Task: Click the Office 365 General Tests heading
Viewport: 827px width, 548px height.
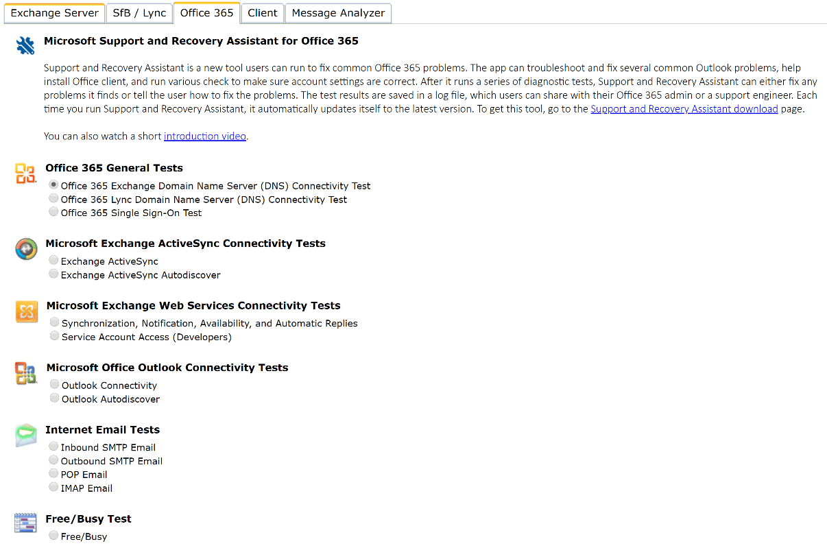Action: (x=114, y=168)
